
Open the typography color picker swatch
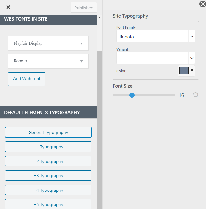[186, 71]
